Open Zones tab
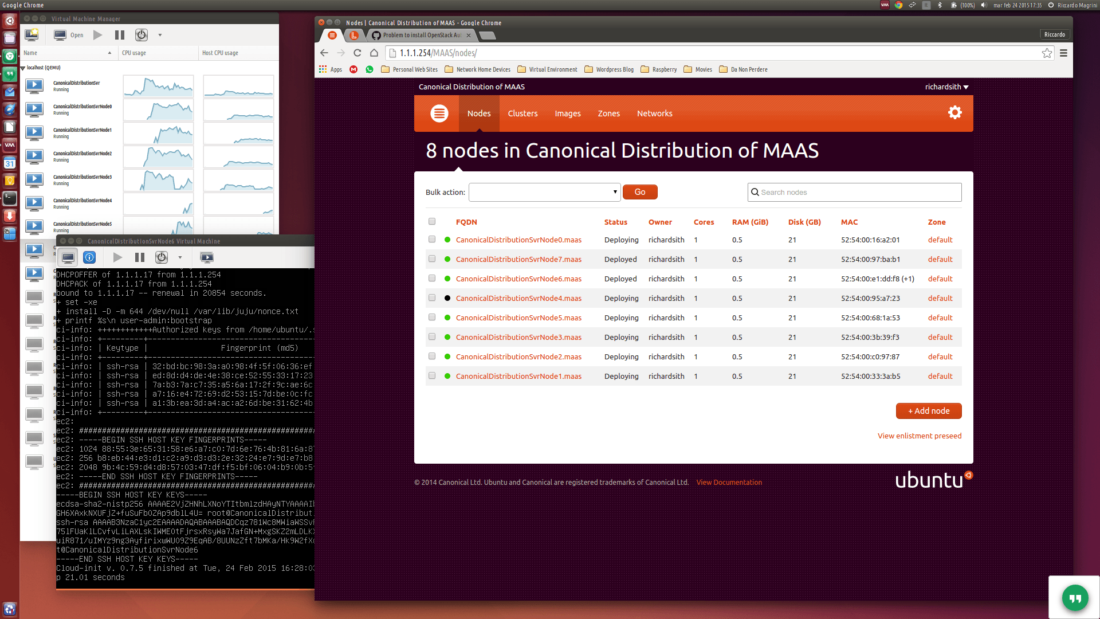This screenshot has height=619, width=1100. pyautogui.click(x=609, y=113)
